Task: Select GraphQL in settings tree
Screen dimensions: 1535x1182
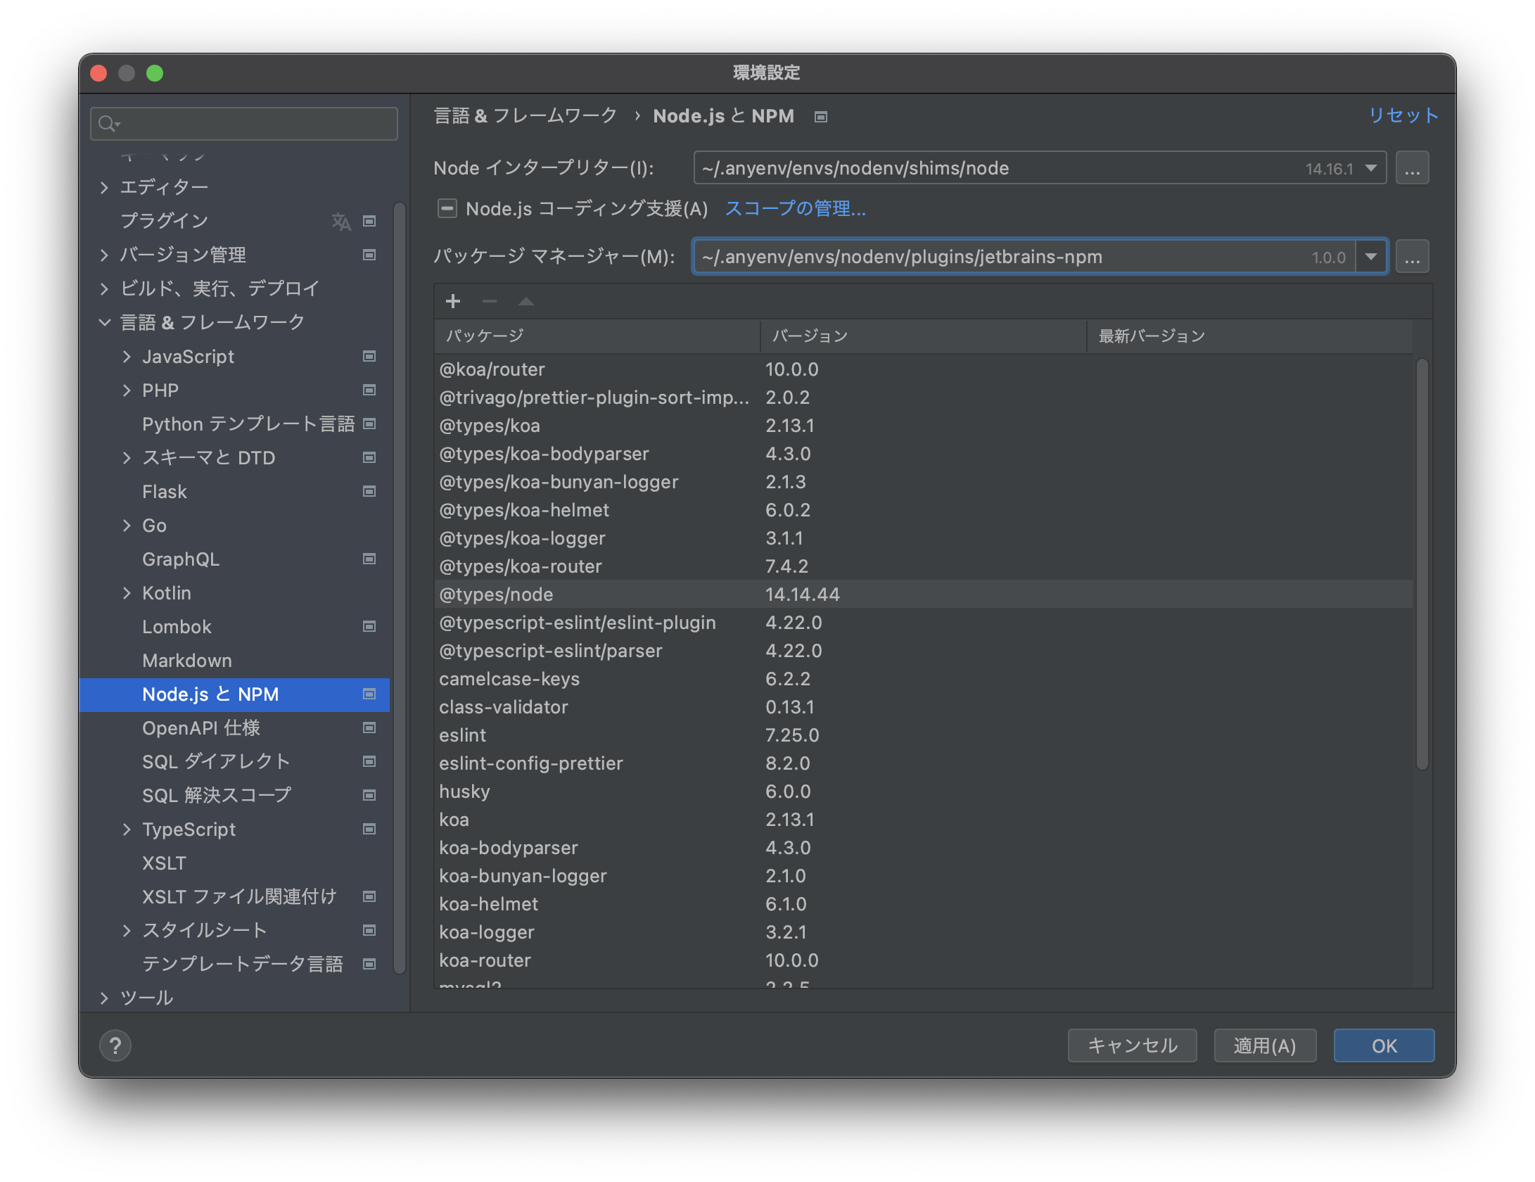Action: coord(234,559)
